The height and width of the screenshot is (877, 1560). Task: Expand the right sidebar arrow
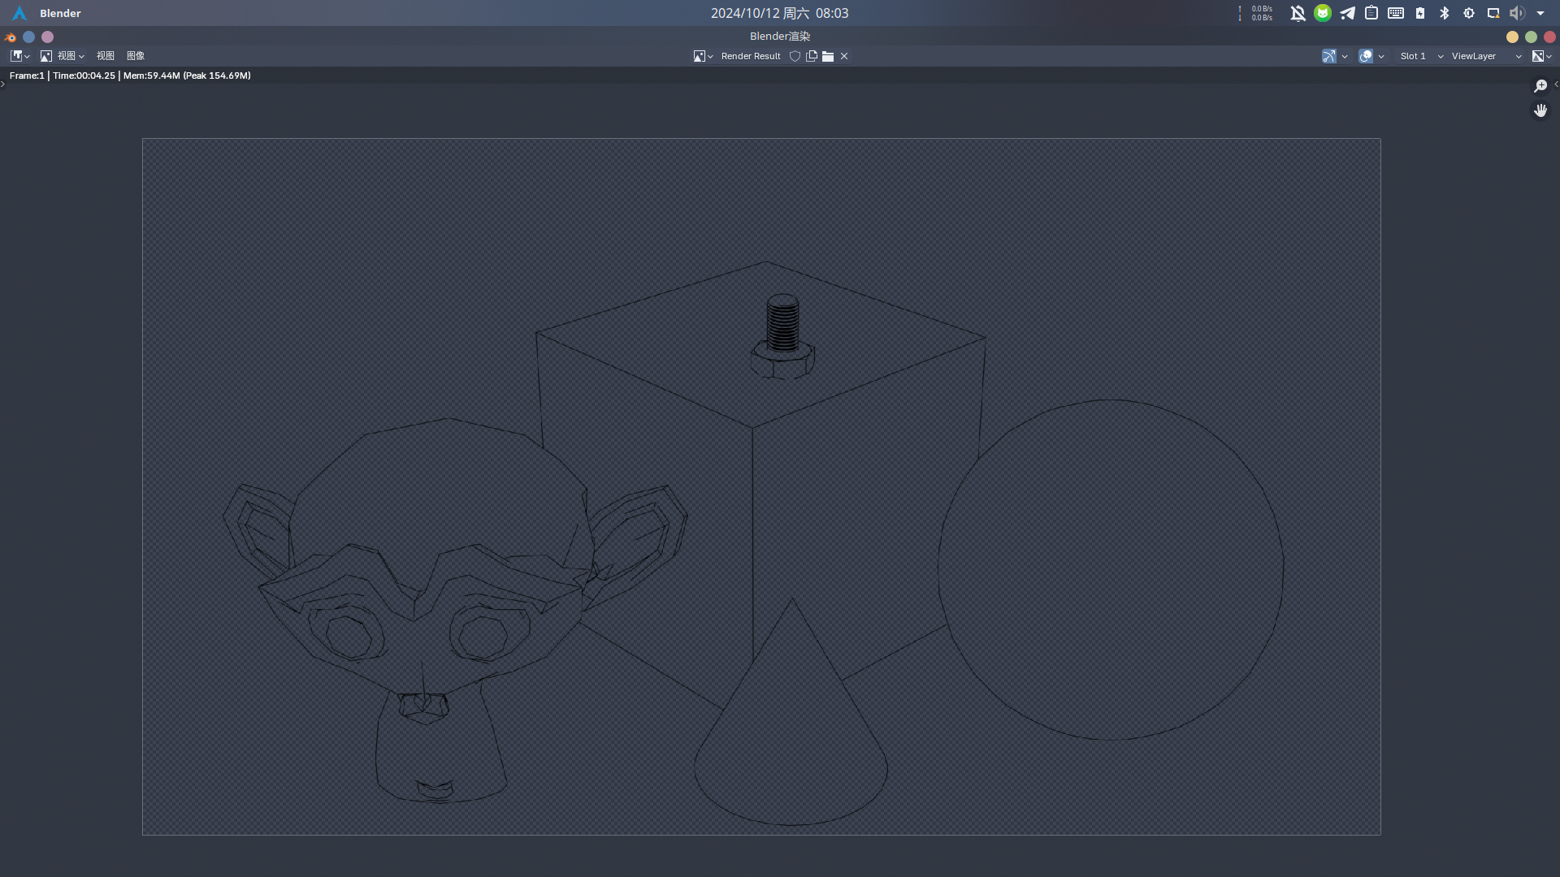coord(1556,84)
